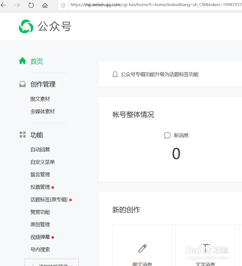This screenshot has height=266, width=242.
Task: Click the 功能 grid icon in sidebar
Action: (x=22, y=135)
